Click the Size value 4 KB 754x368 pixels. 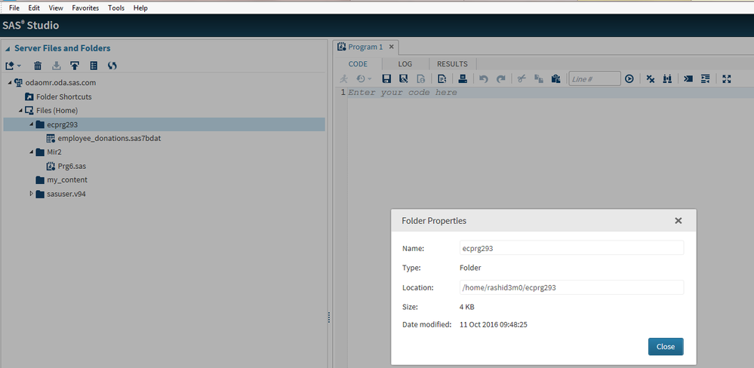pos(467,306)
